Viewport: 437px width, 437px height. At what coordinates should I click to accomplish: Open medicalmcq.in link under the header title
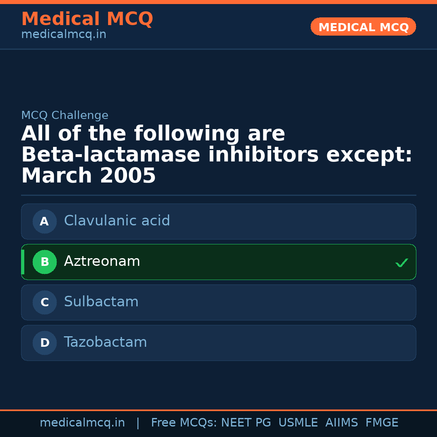click(64, 35)
